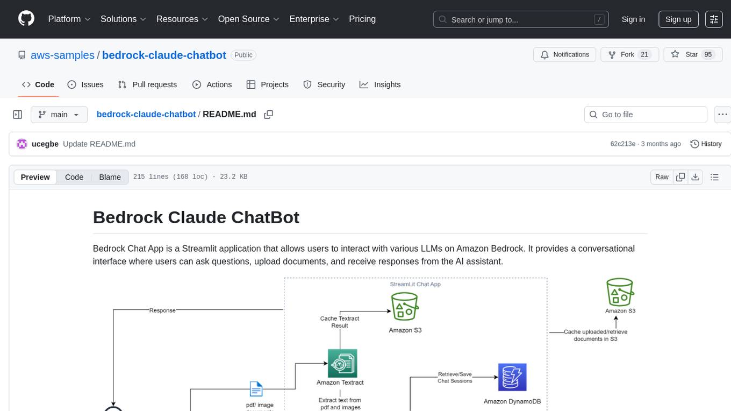
Task: Switch to the Issues tab
Action: click(85, 84)
